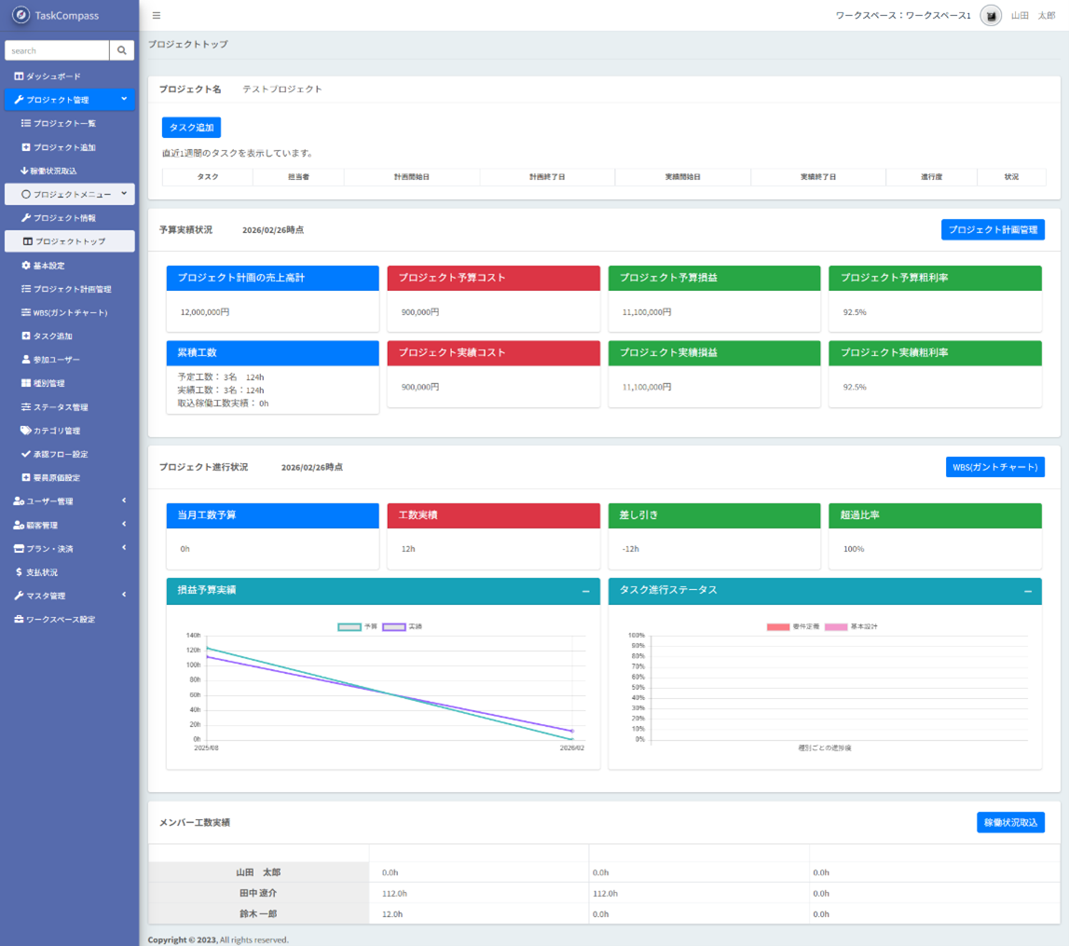Toggle the 予算 series in the chart legend
This screenshot has width=1069, height=946.
(x=349, y=626)
